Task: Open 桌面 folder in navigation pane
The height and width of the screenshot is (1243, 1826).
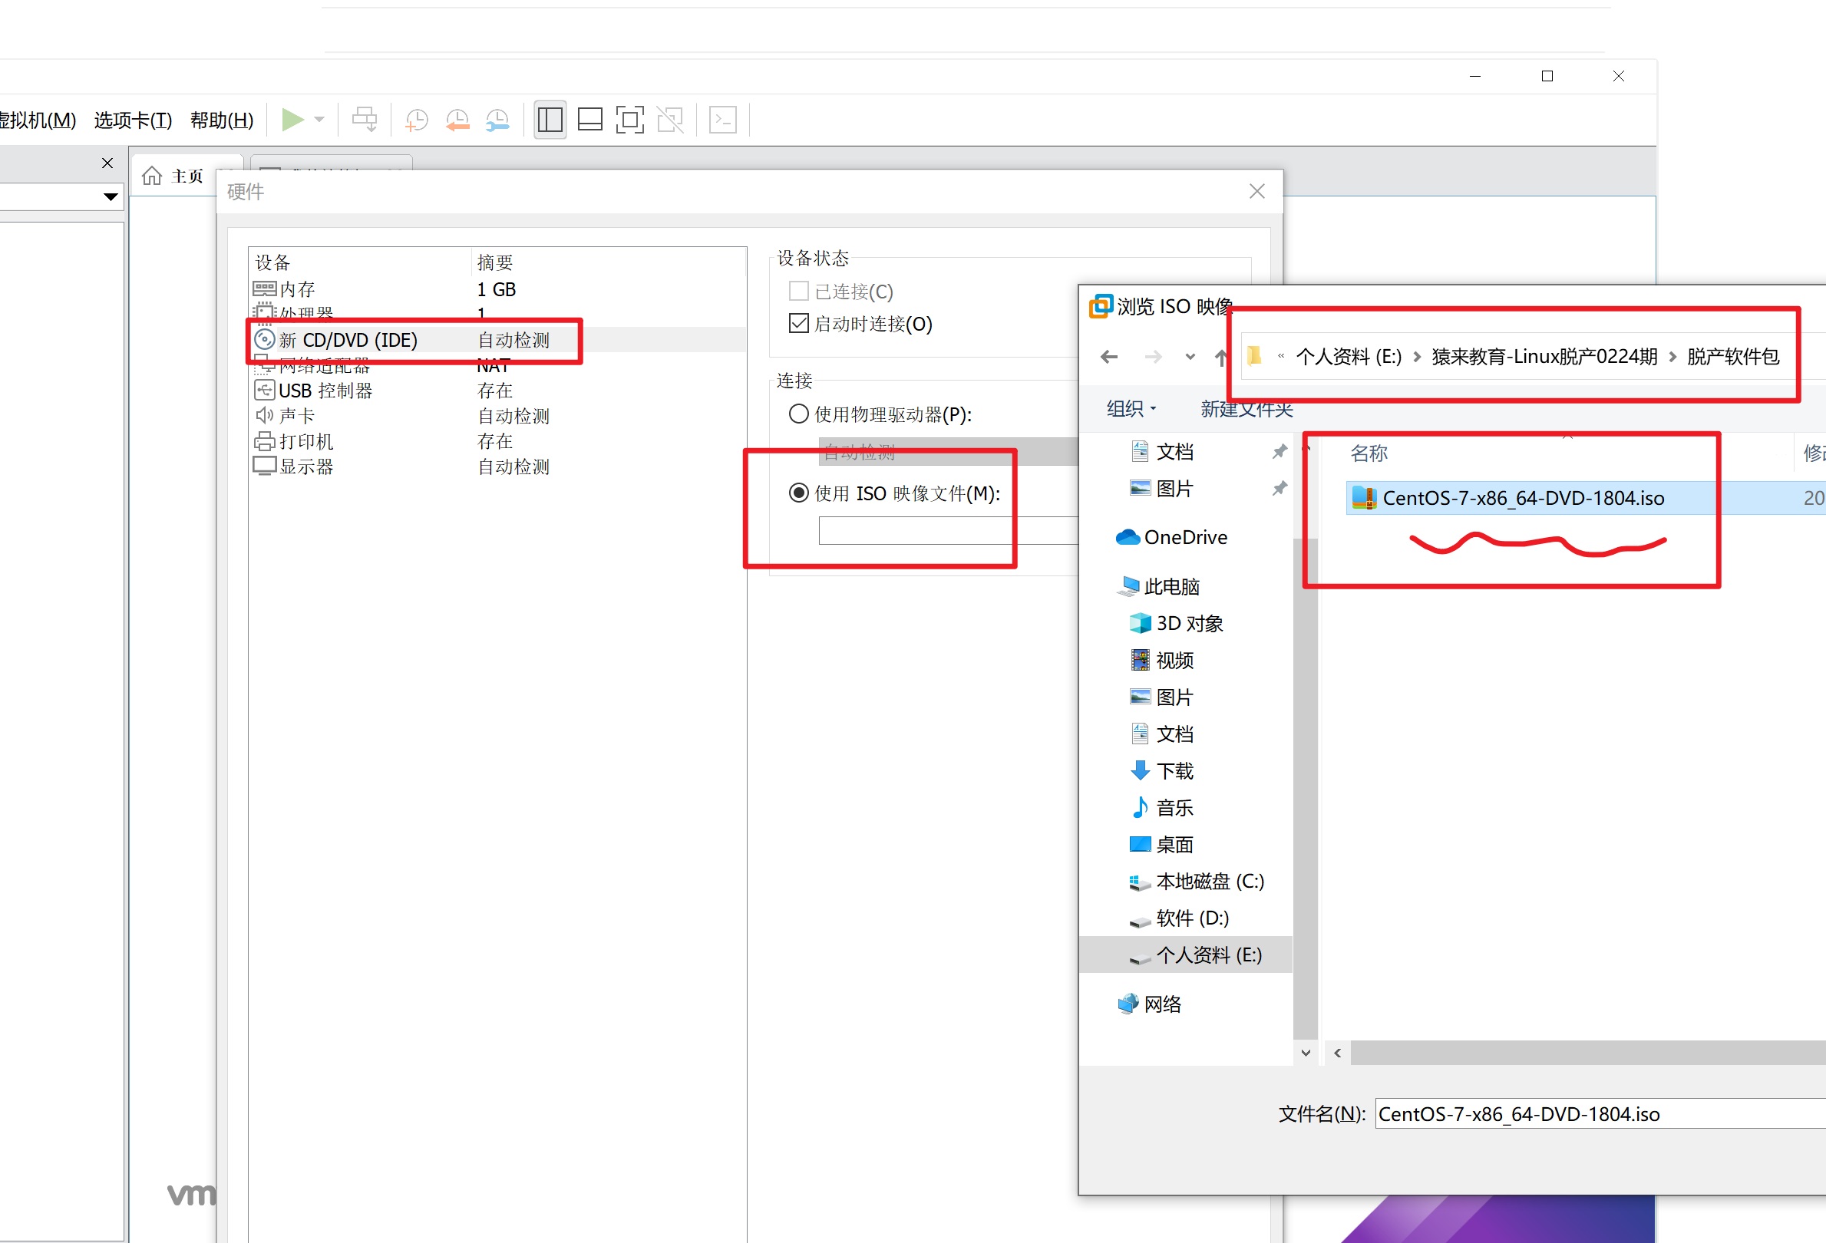Action: click(1163, 845)
